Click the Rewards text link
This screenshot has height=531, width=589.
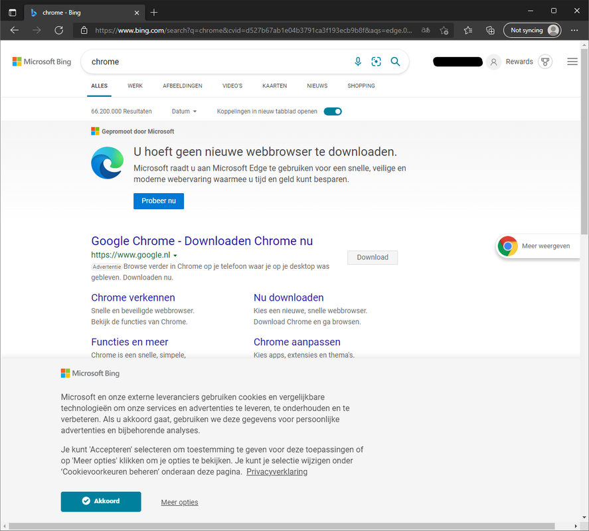[519, 62]
